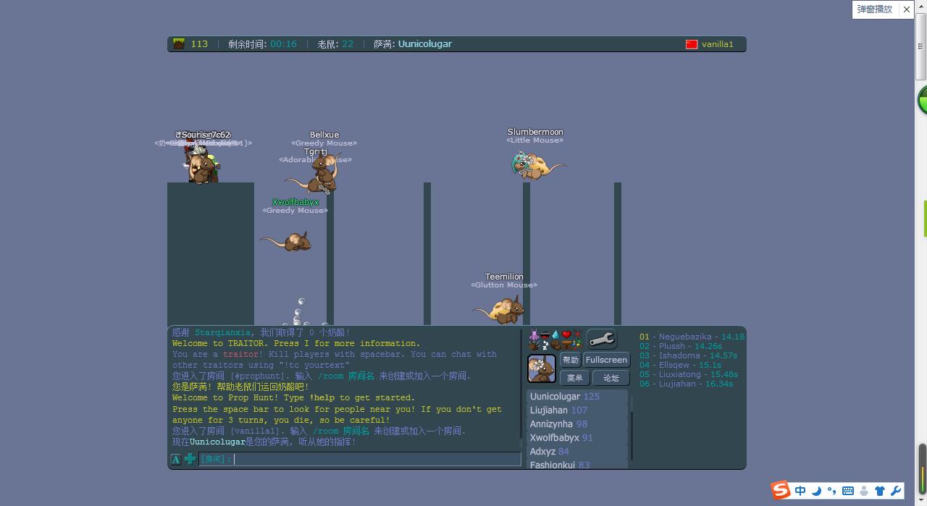927x506 pixels.
Task: Trigger the sleep emote (Zz icon)
Action: 545,345
